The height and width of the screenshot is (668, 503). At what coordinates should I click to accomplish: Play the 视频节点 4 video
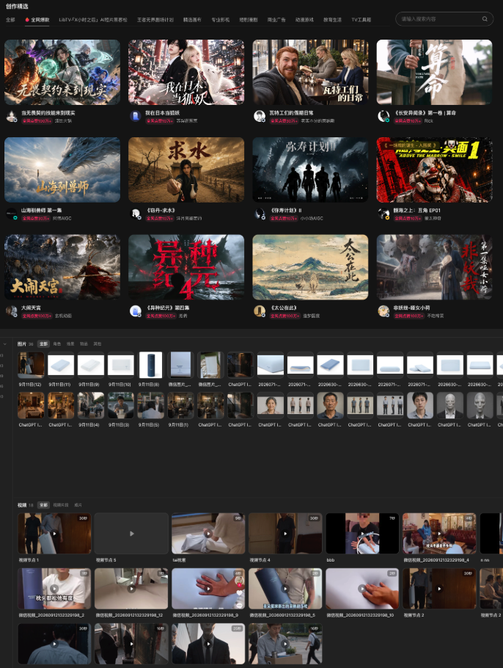click(x=285, y=534)
